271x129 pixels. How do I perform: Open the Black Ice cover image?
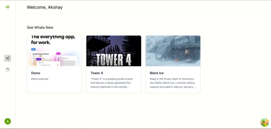click(x=173, y=51)
